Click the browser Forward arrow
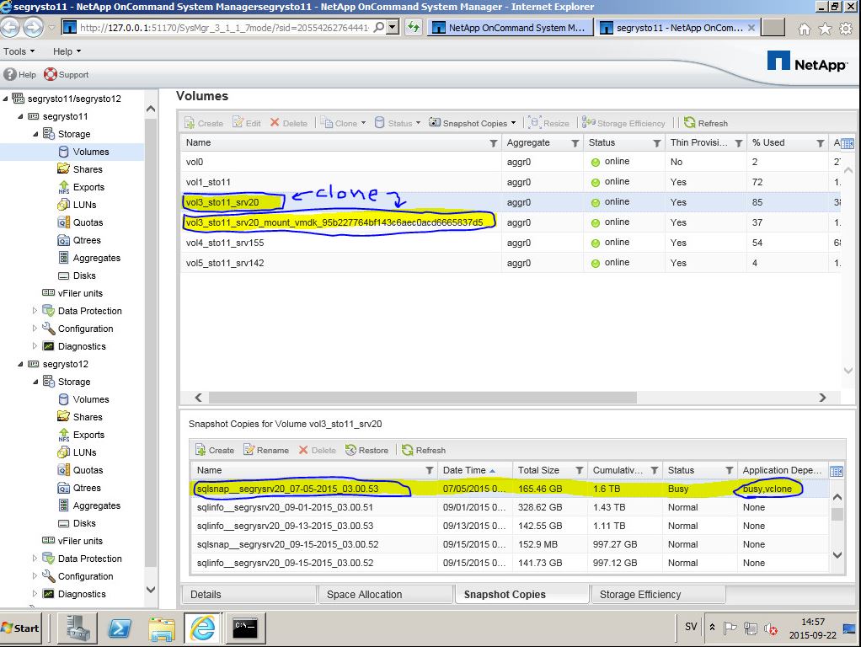 point(33,27)
